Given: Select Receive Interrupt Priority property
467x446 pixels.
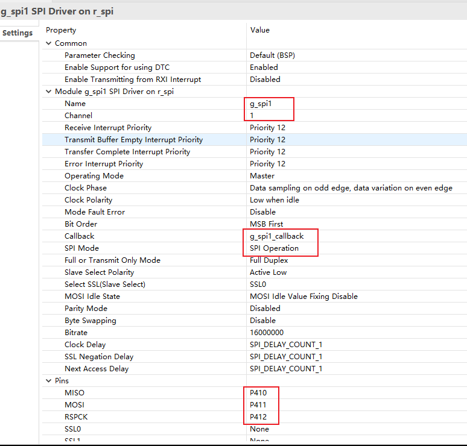Looking at the screenshot, I should pyautogui.click(x=108, y=128).
